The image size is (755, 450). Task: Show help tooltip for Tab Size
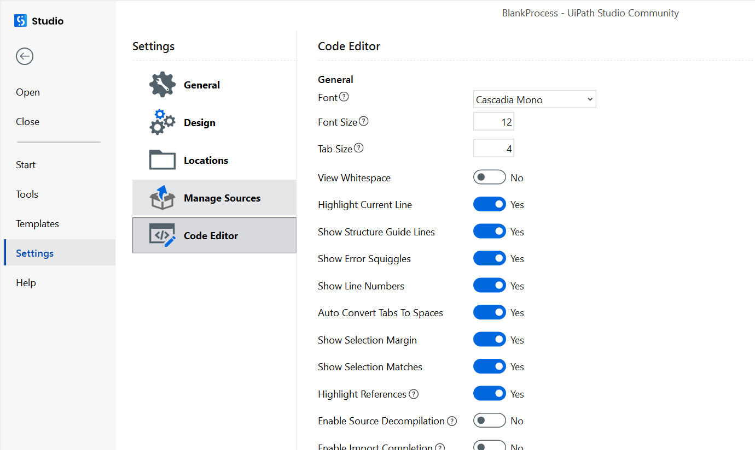[358, 148]
